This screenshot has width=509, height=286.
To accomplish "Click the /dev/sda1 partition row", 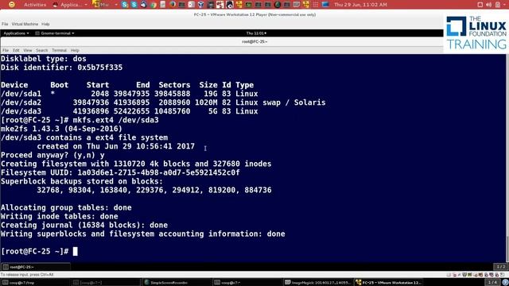I will [130, 94].
